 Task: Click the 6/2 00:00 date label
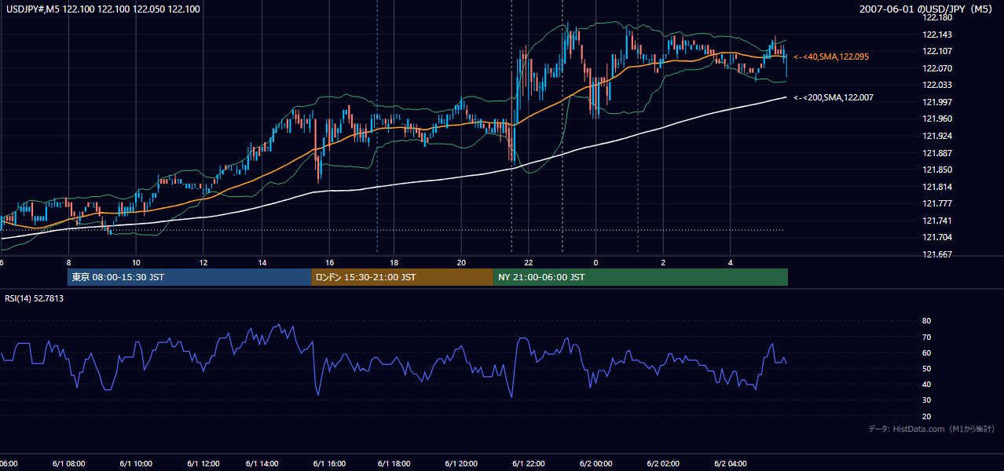(595, 464)
